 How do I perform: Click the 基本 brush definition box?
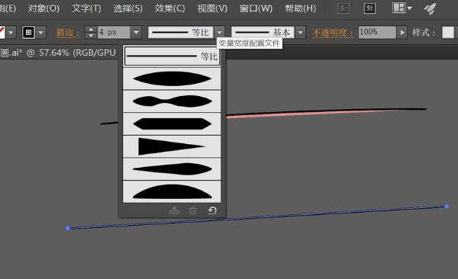pyautogui.click(x=263, y=32)
